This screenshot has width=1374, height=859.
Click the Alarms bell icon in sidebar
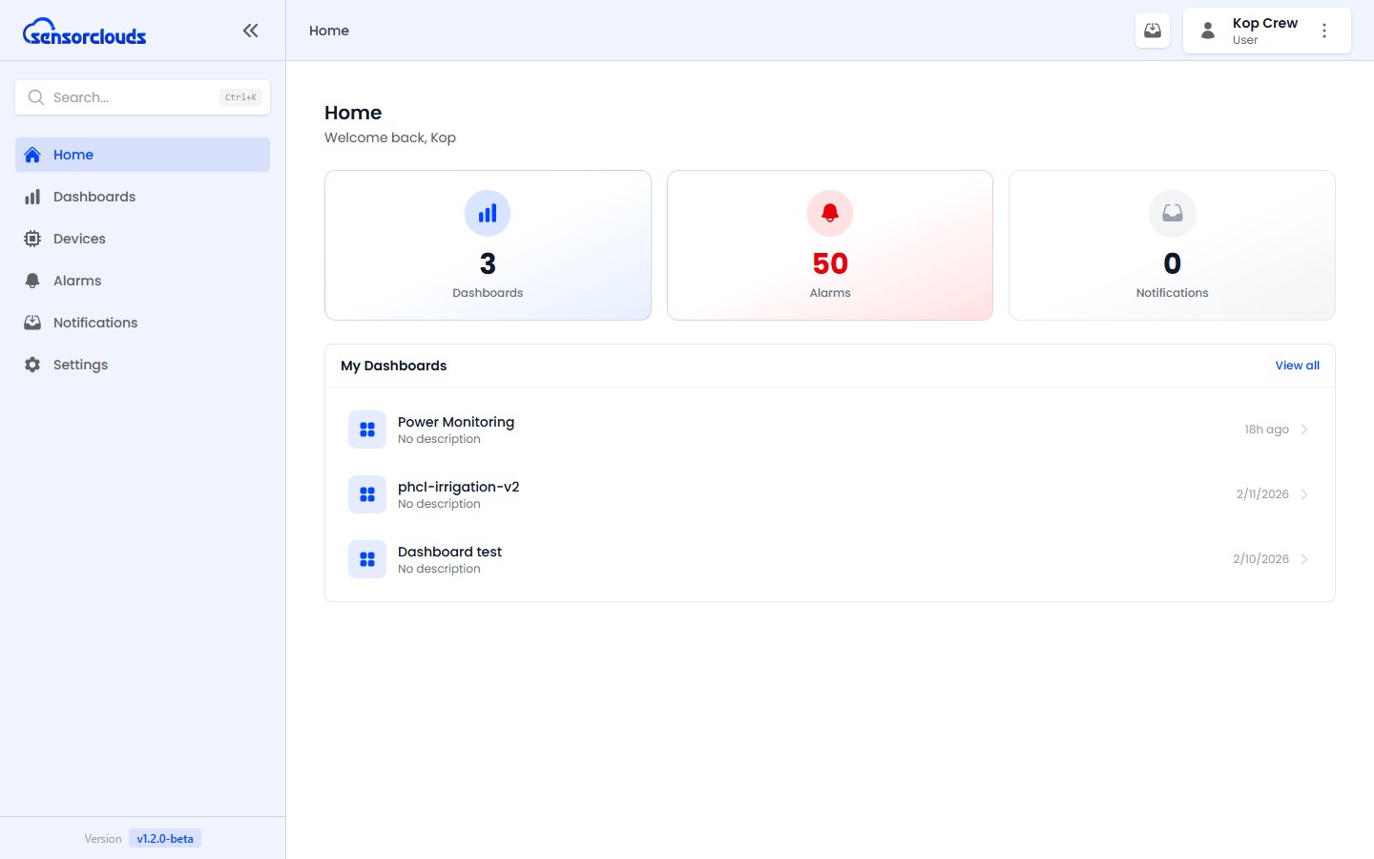tap(31, 281)
